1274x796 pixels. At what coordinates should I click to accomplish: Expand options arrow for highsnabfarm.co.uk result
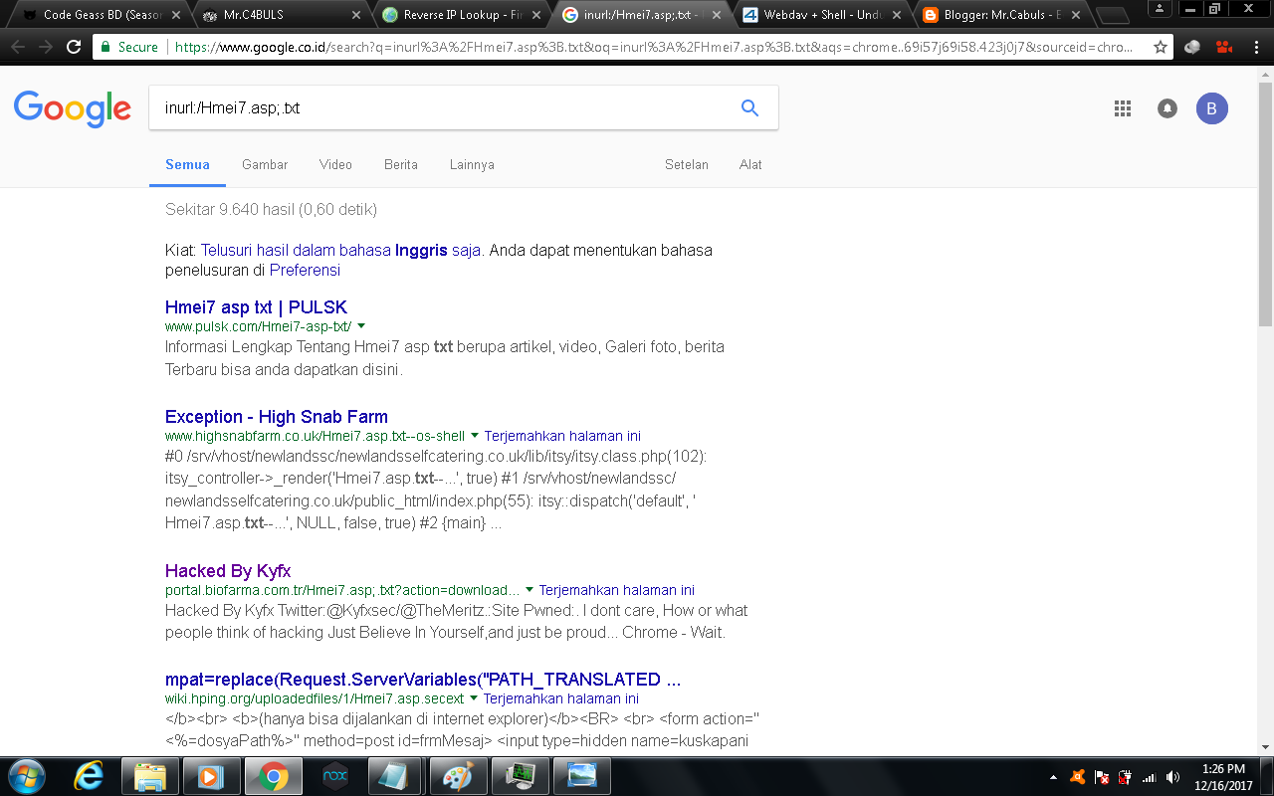pyautogui.click(x=475, y=436)
